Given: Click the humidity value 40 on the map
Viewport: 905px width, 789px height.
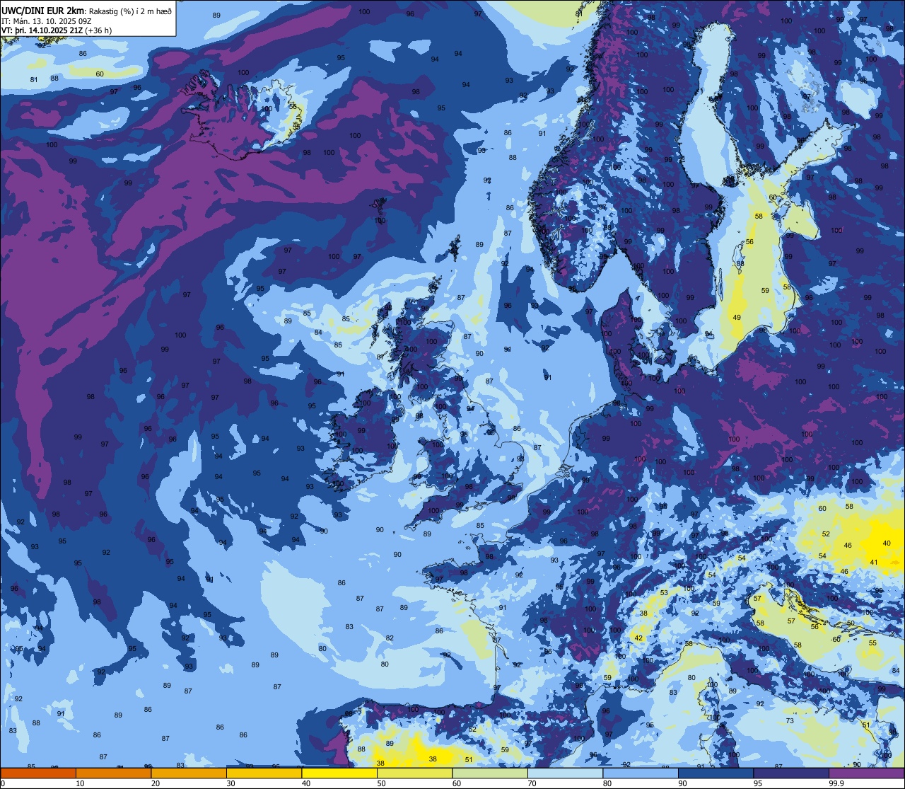Looking at the screenshot, I should tap(887, 543).
